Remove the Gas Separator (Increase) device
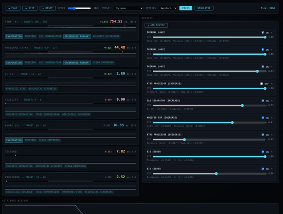The width and height of the screenshot is (283, 214). tap(272, 101)
